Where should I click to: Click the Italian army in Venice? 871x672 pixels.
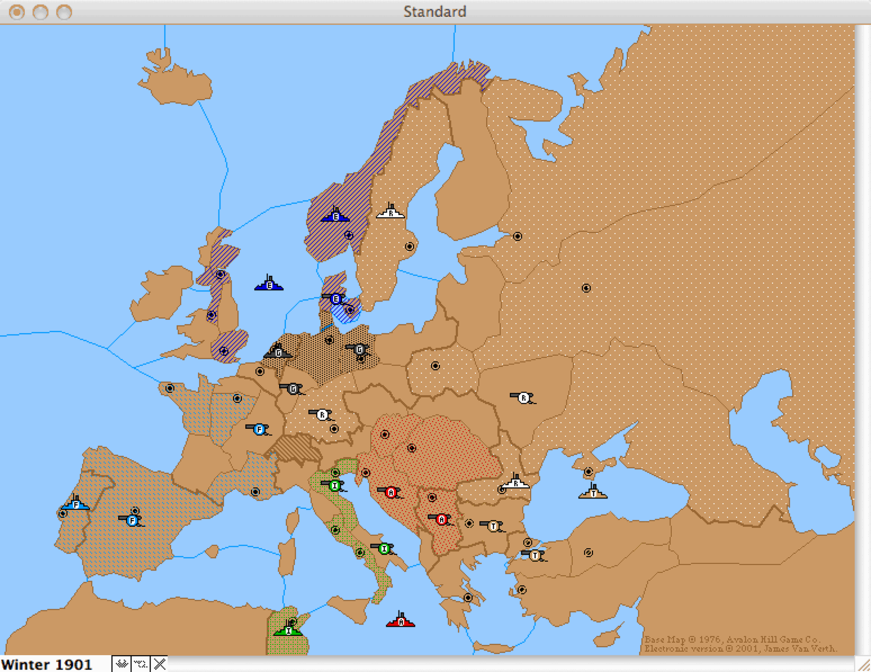pos(335,485)
